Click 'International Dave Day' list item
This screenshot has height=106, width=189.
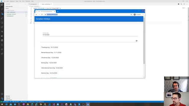point(52,68)
